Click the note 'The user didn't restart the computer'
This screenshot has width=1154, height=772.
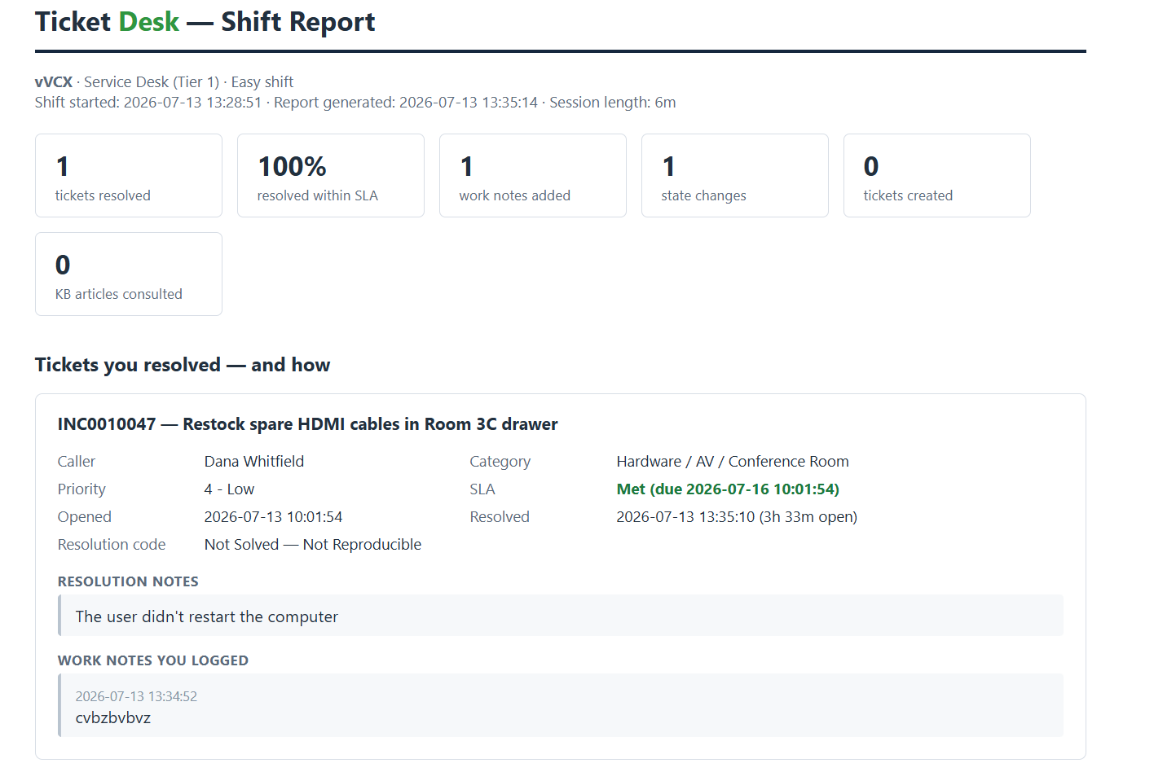pyautogui.click(x=207, y=616)
